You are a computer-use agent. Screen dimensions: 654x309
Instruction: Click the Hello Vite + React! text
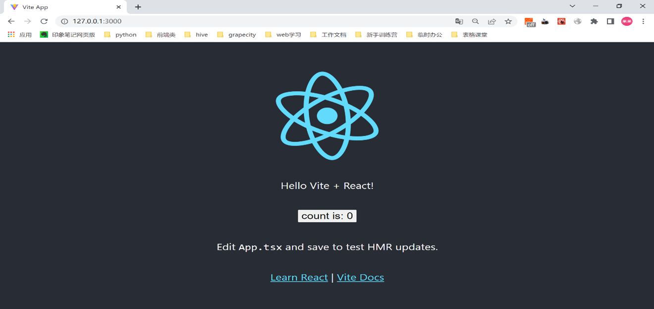point(327,185)
